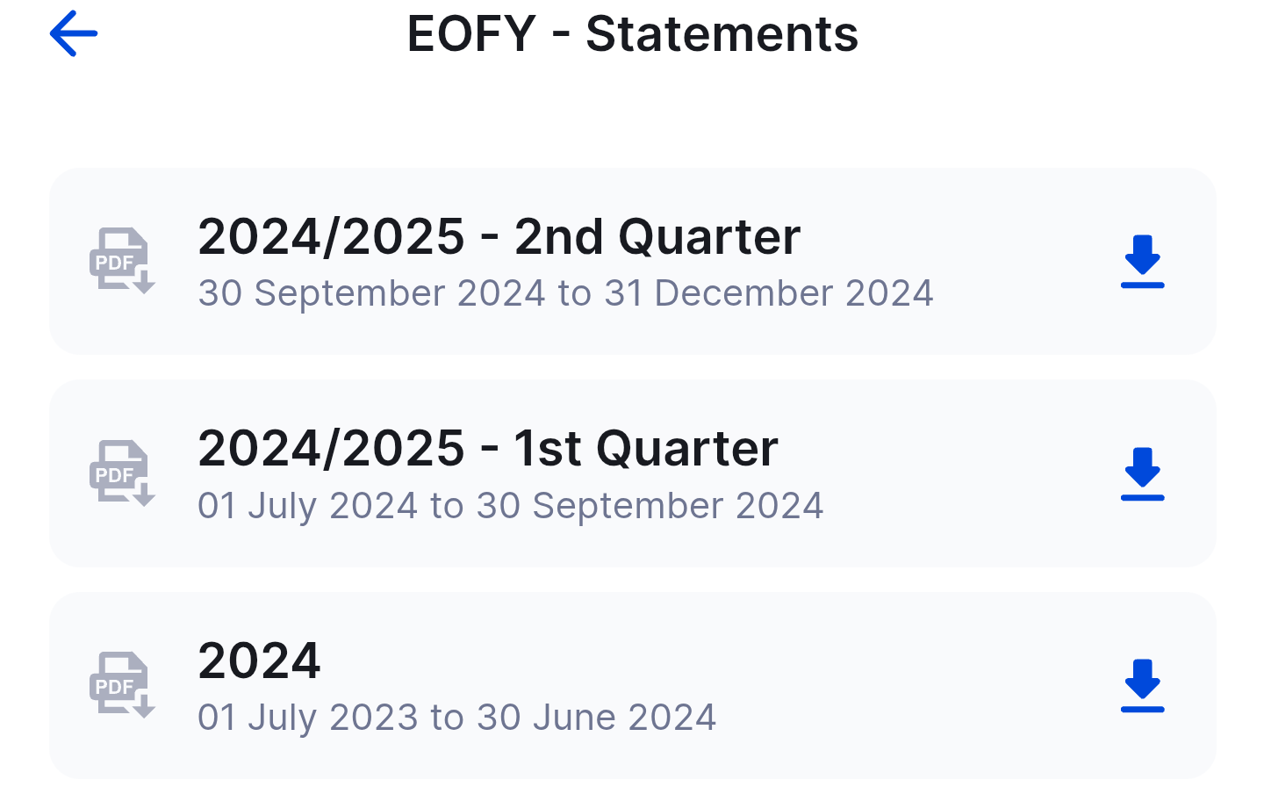Select the "2024" statement heading
This screenshot has height=794, width=1264.
(259, 660)
